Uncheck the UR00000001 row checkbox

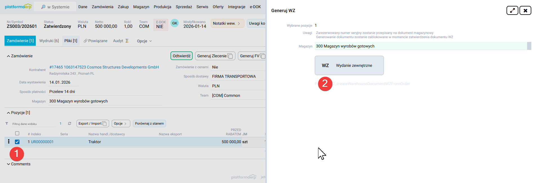click(x=17, y=142)
